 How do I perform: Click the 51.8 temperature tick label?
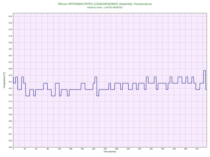coord(10,36)
